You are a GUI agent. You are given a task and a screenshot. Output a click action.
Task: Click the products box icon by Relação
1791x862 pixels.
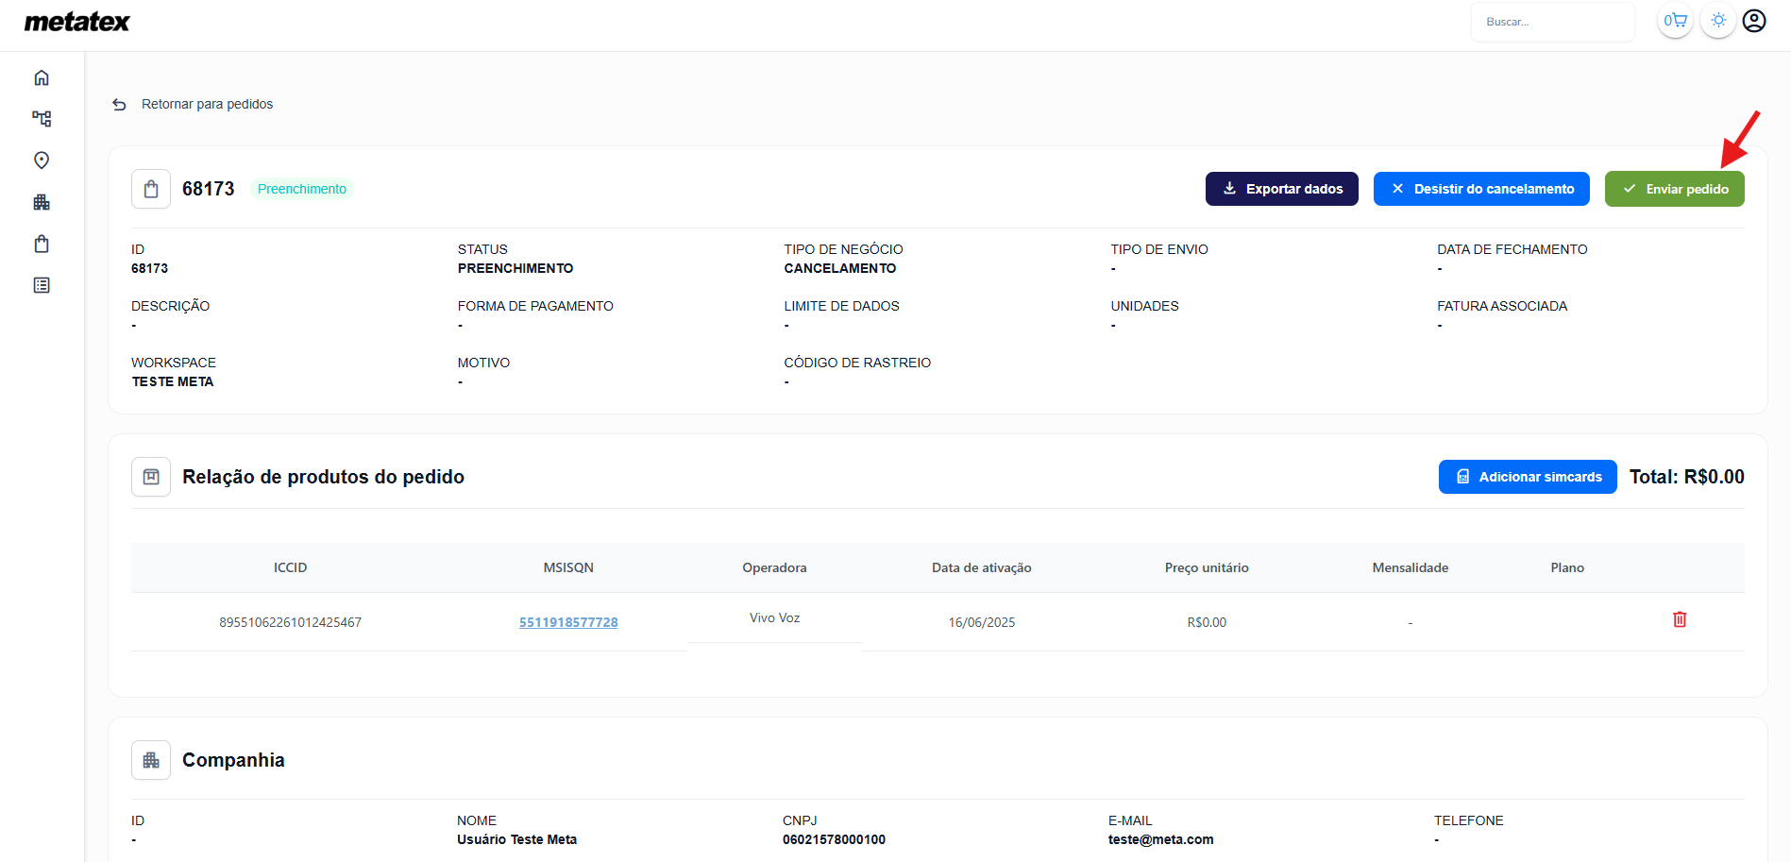tap(151, 477)
